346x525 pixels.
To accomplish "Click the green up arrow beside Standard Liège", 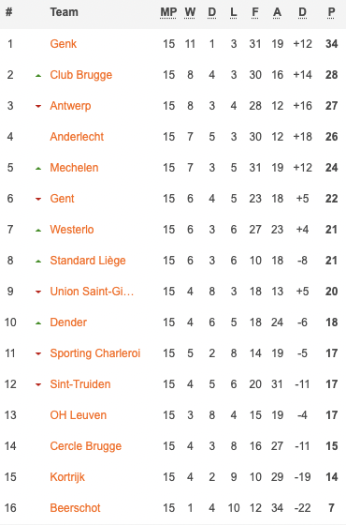I will [38, 262].
